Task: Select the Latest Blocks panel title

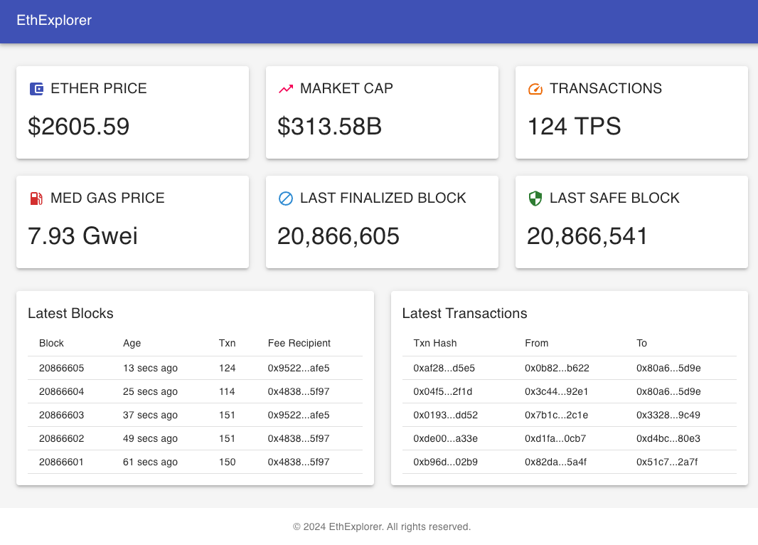Action: [x=70, y=313]
